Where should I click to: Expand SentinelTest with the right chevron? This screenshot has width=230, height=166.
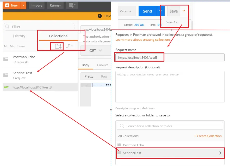click(220, 153)
